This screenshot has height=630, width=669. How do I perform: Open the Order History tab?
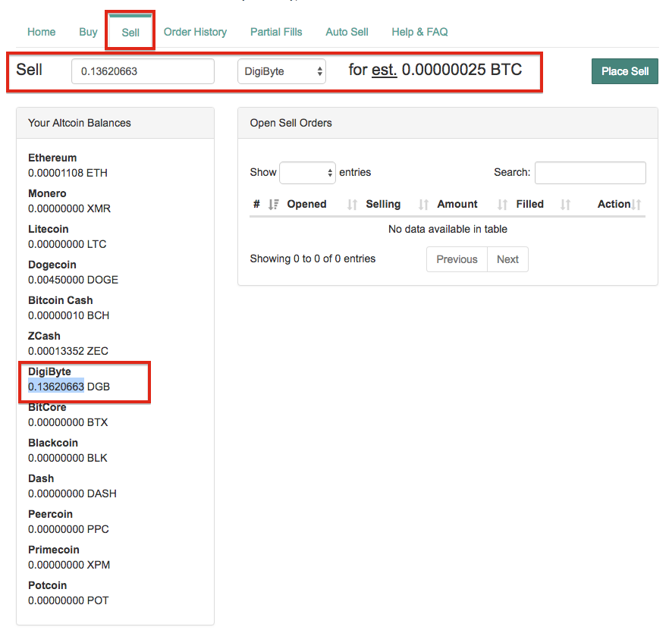click(x=195, y=32)
